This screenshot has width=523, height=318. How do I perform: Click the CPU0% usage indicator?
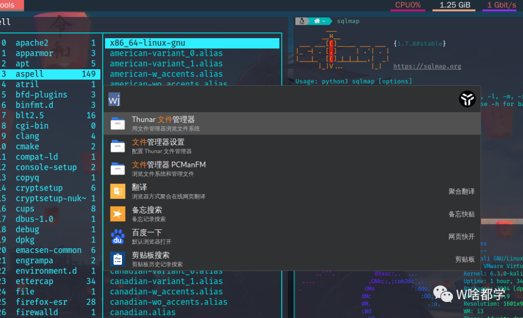click(408, 5)
